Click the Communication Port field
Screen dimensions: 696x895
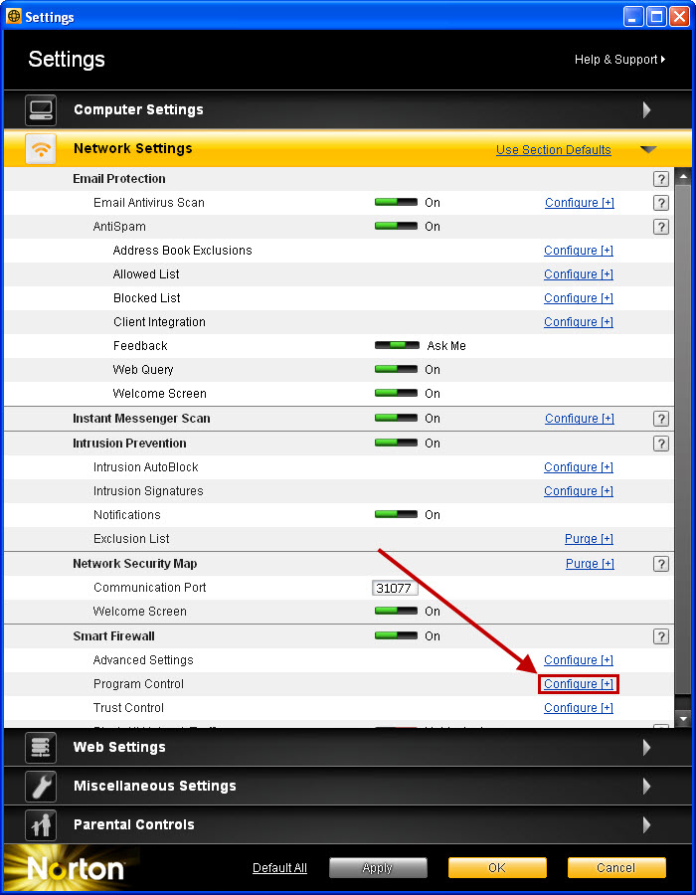point(395,588)
